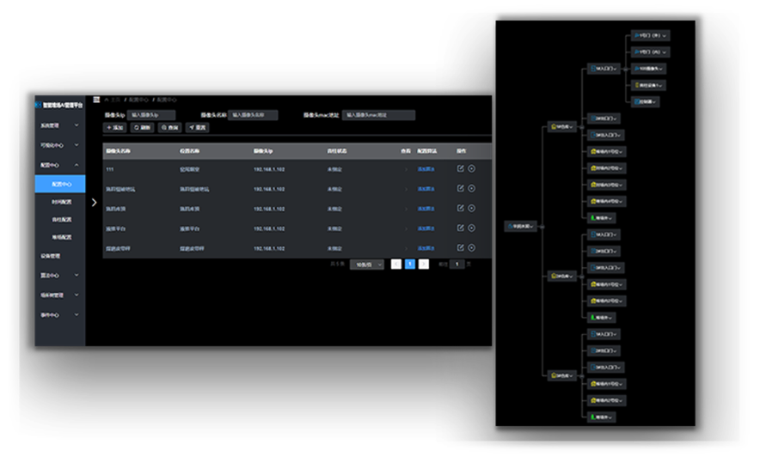Click the 查询 search button

coord(170,127)
